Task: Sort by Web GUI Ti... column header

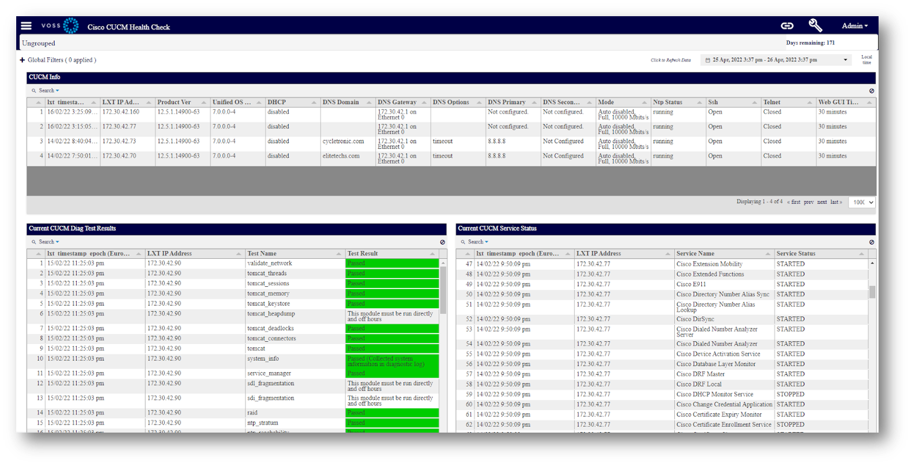Action: pos(846,102)
